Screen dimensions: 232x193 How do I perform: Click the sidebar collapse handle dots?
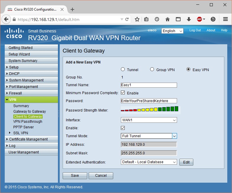pyautogui.click(x=59, y=114)
